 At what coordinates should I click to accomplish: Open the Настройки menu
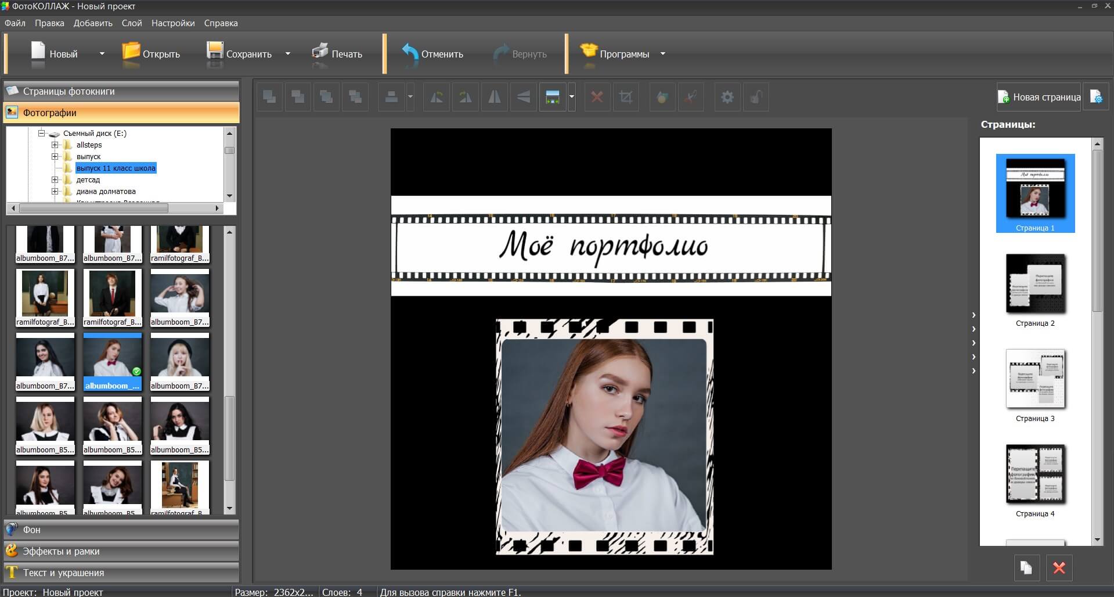(x=173, y=23)
